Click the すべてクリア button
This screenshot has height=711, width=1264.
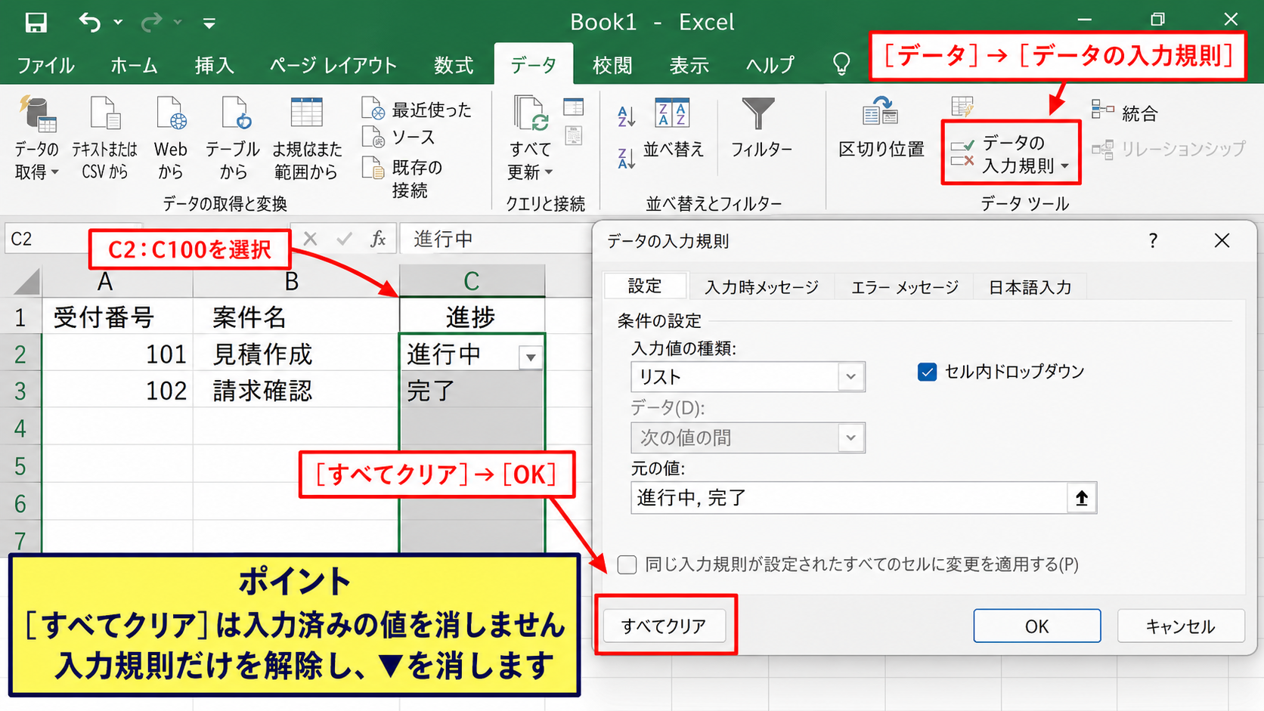coord(664,626)
